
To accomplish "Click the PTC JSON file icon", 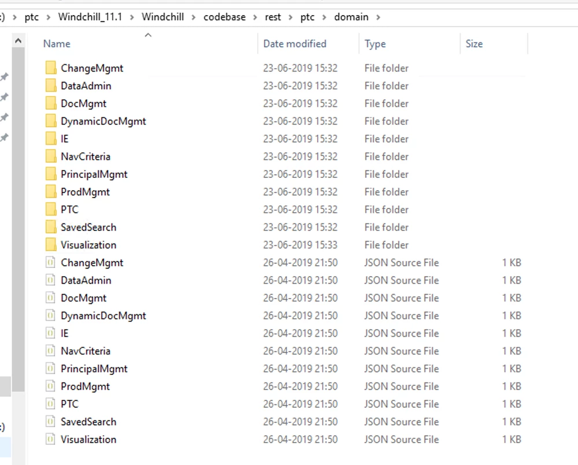I will pos(50,404).
